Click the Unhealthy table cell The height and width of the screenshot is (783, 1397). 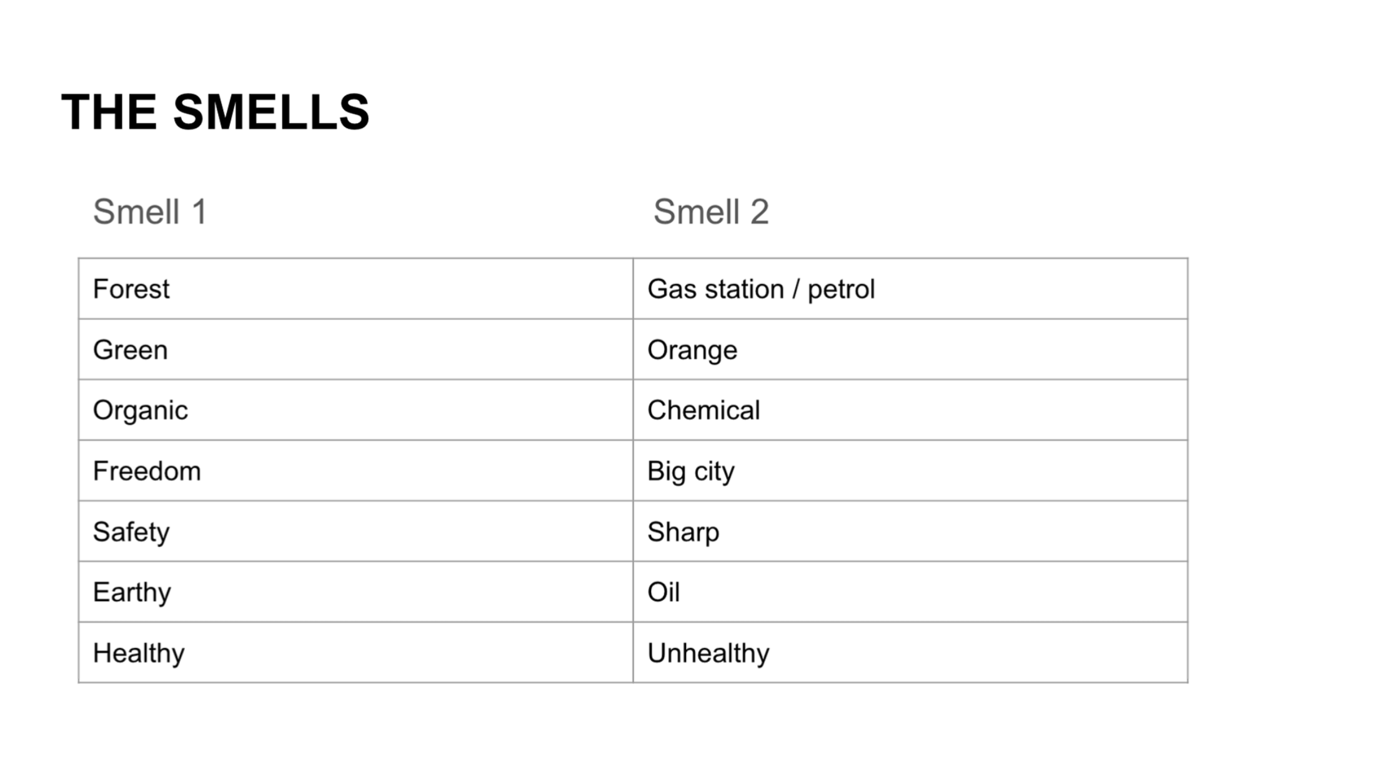tap(910, 652)
